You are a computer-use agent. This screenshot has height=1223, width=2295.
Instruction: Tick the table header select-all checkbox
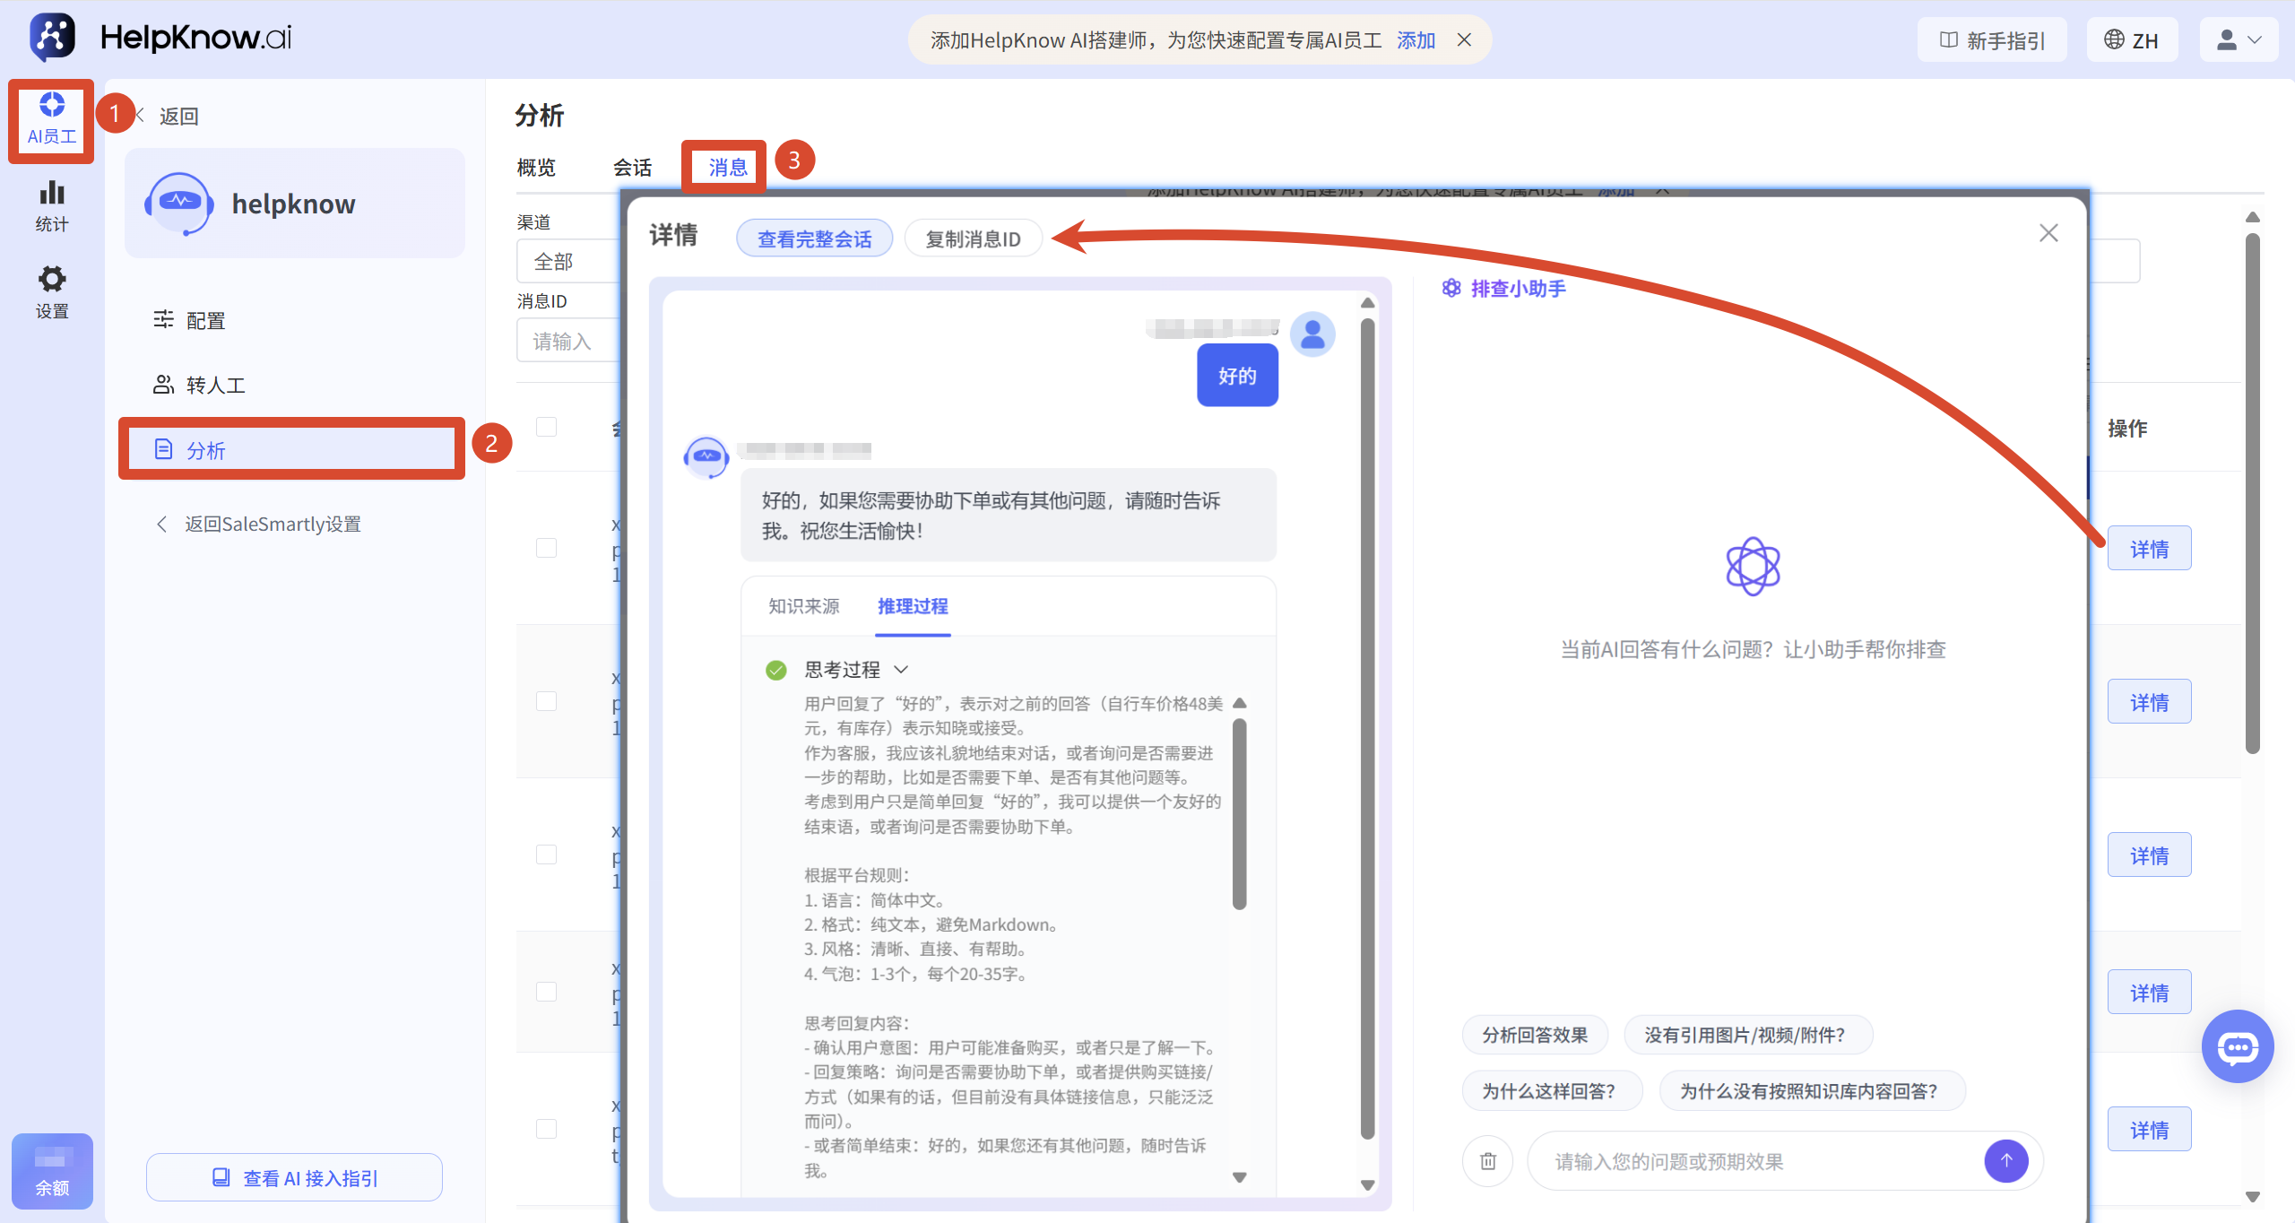[546, 427]
